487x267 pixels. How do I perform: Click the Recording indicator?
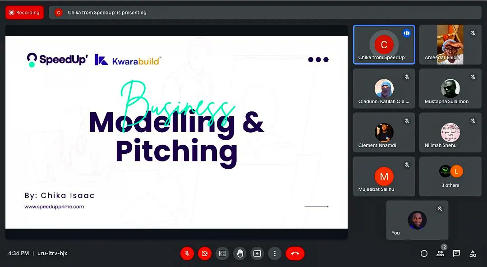tap(24, 13)
